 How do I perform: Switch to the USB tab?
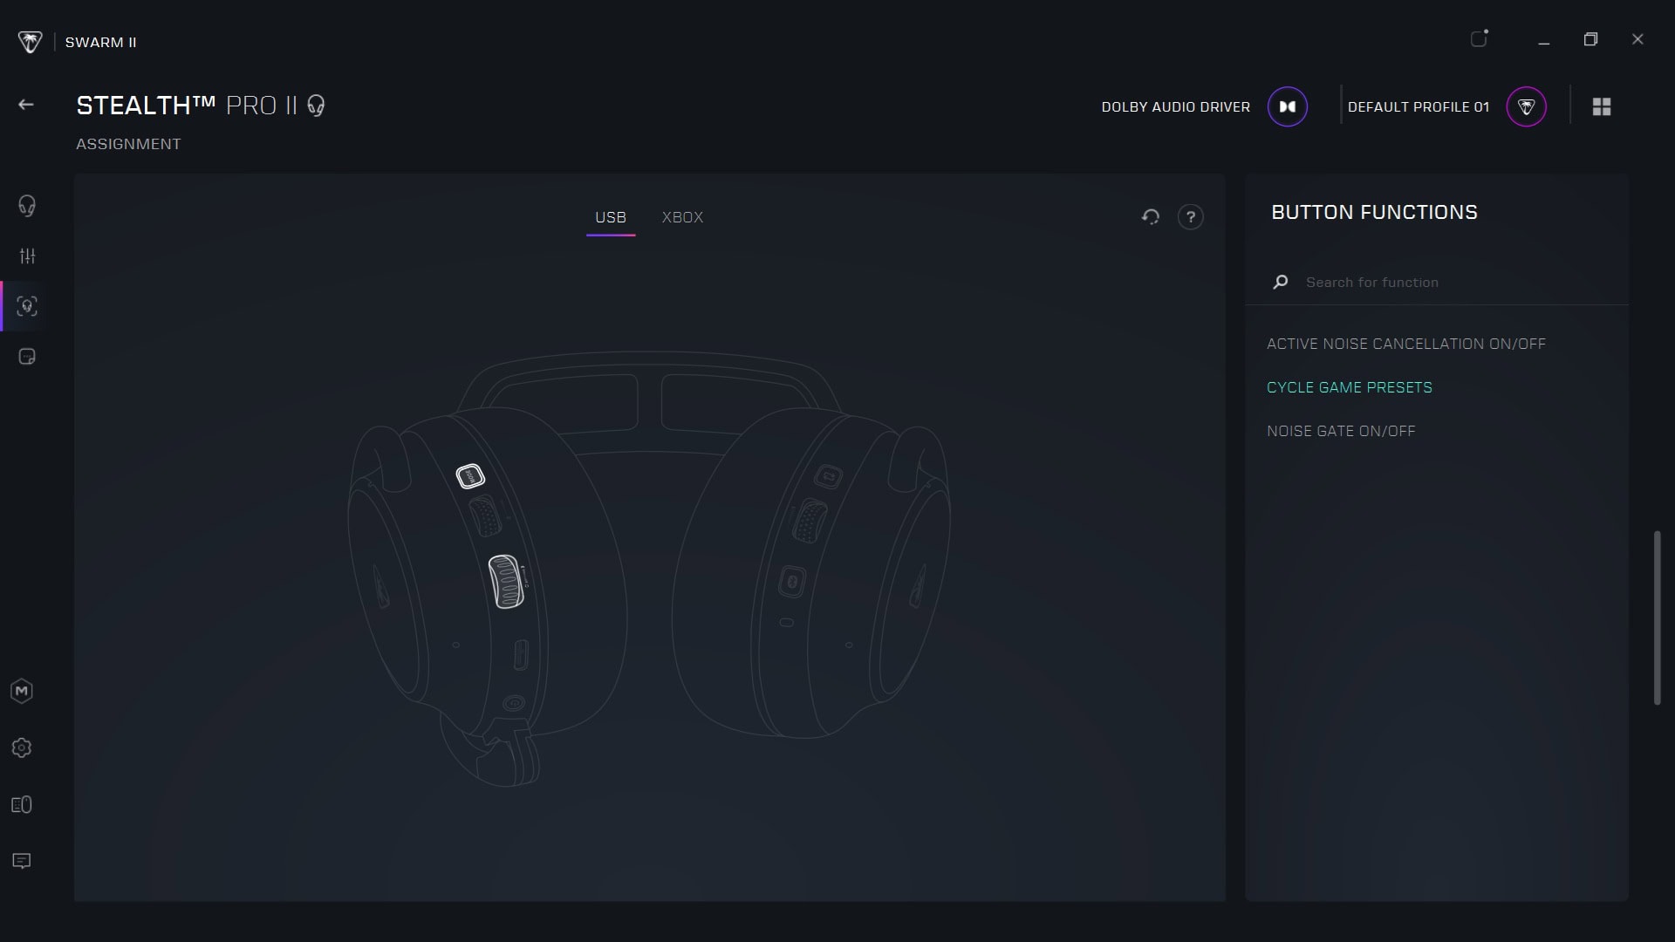tap(611, 217)
